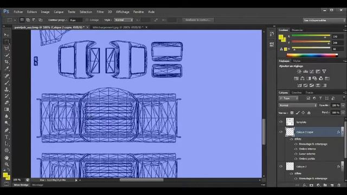This screenshot has height=195, width=347.
Task: Select the Eyedropper tool
Action: (x=7, y=69)
